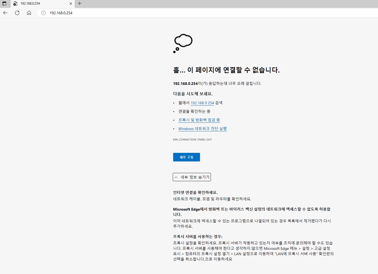The image size is (378, 274).
Task: Reload the page with the refresh icon
Action: (x=17, y=13)
